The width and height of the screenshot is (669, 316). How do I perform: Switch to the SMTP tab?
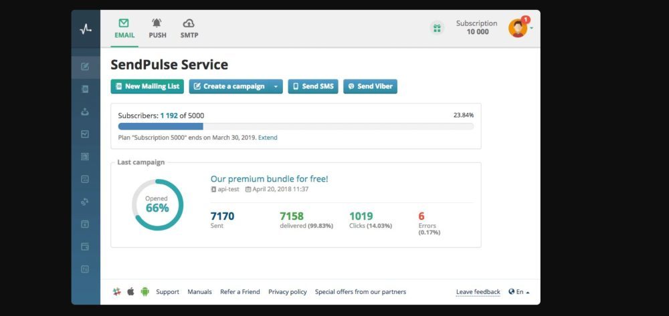(x=189, y=29)
